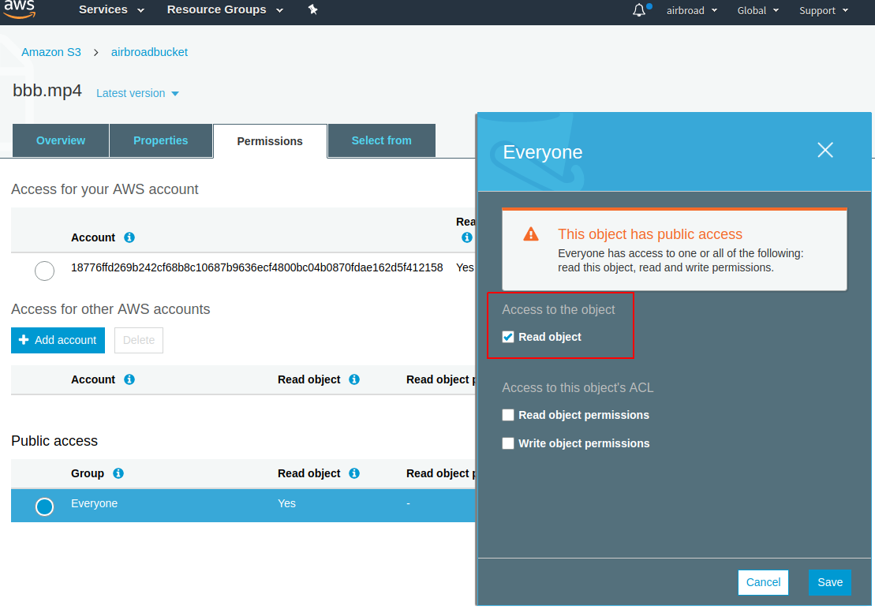This screenshot has height=609, width=875.
Task: Open the Services dropdown menu
Action: pyautogui.click(x=111, y=9)
